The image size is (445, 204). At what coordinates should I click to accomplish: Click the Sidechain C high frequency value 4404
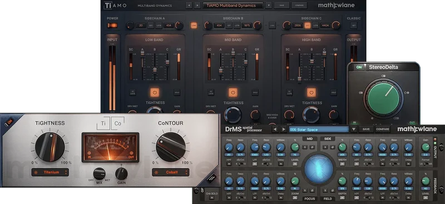[325, 26]
